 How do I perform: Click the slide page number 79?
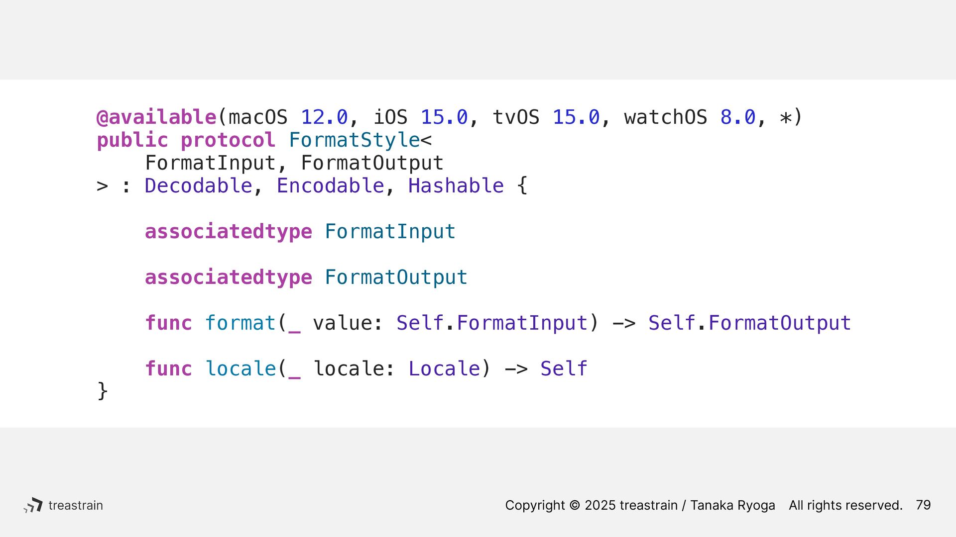(923, 505)
